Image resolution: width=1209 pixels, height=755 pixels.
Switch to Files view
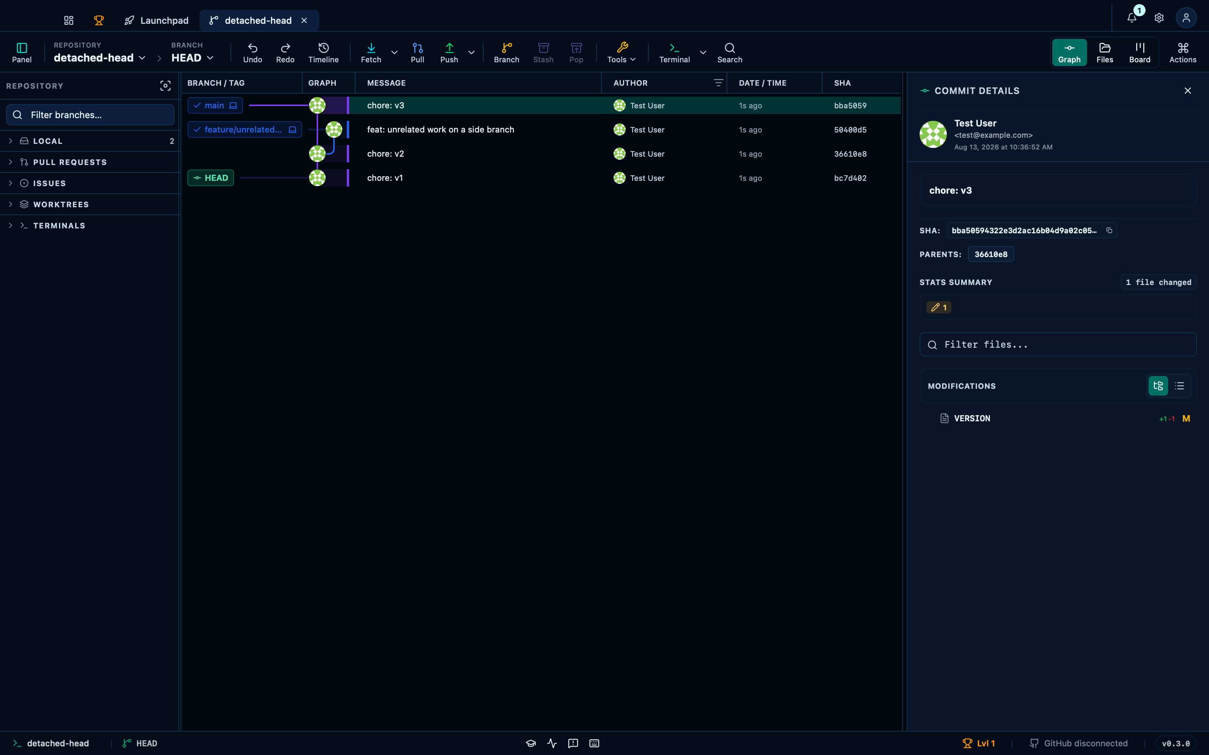pos(1105,52)
